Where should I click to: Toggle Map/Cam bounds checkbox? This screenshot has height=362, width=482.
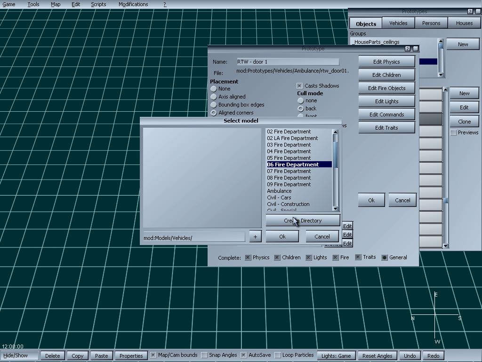coord(153,355)
